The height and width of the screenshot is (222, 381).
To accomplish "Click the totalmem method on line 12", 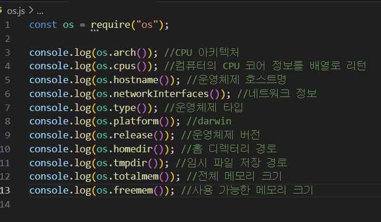I will click(136, 177).
